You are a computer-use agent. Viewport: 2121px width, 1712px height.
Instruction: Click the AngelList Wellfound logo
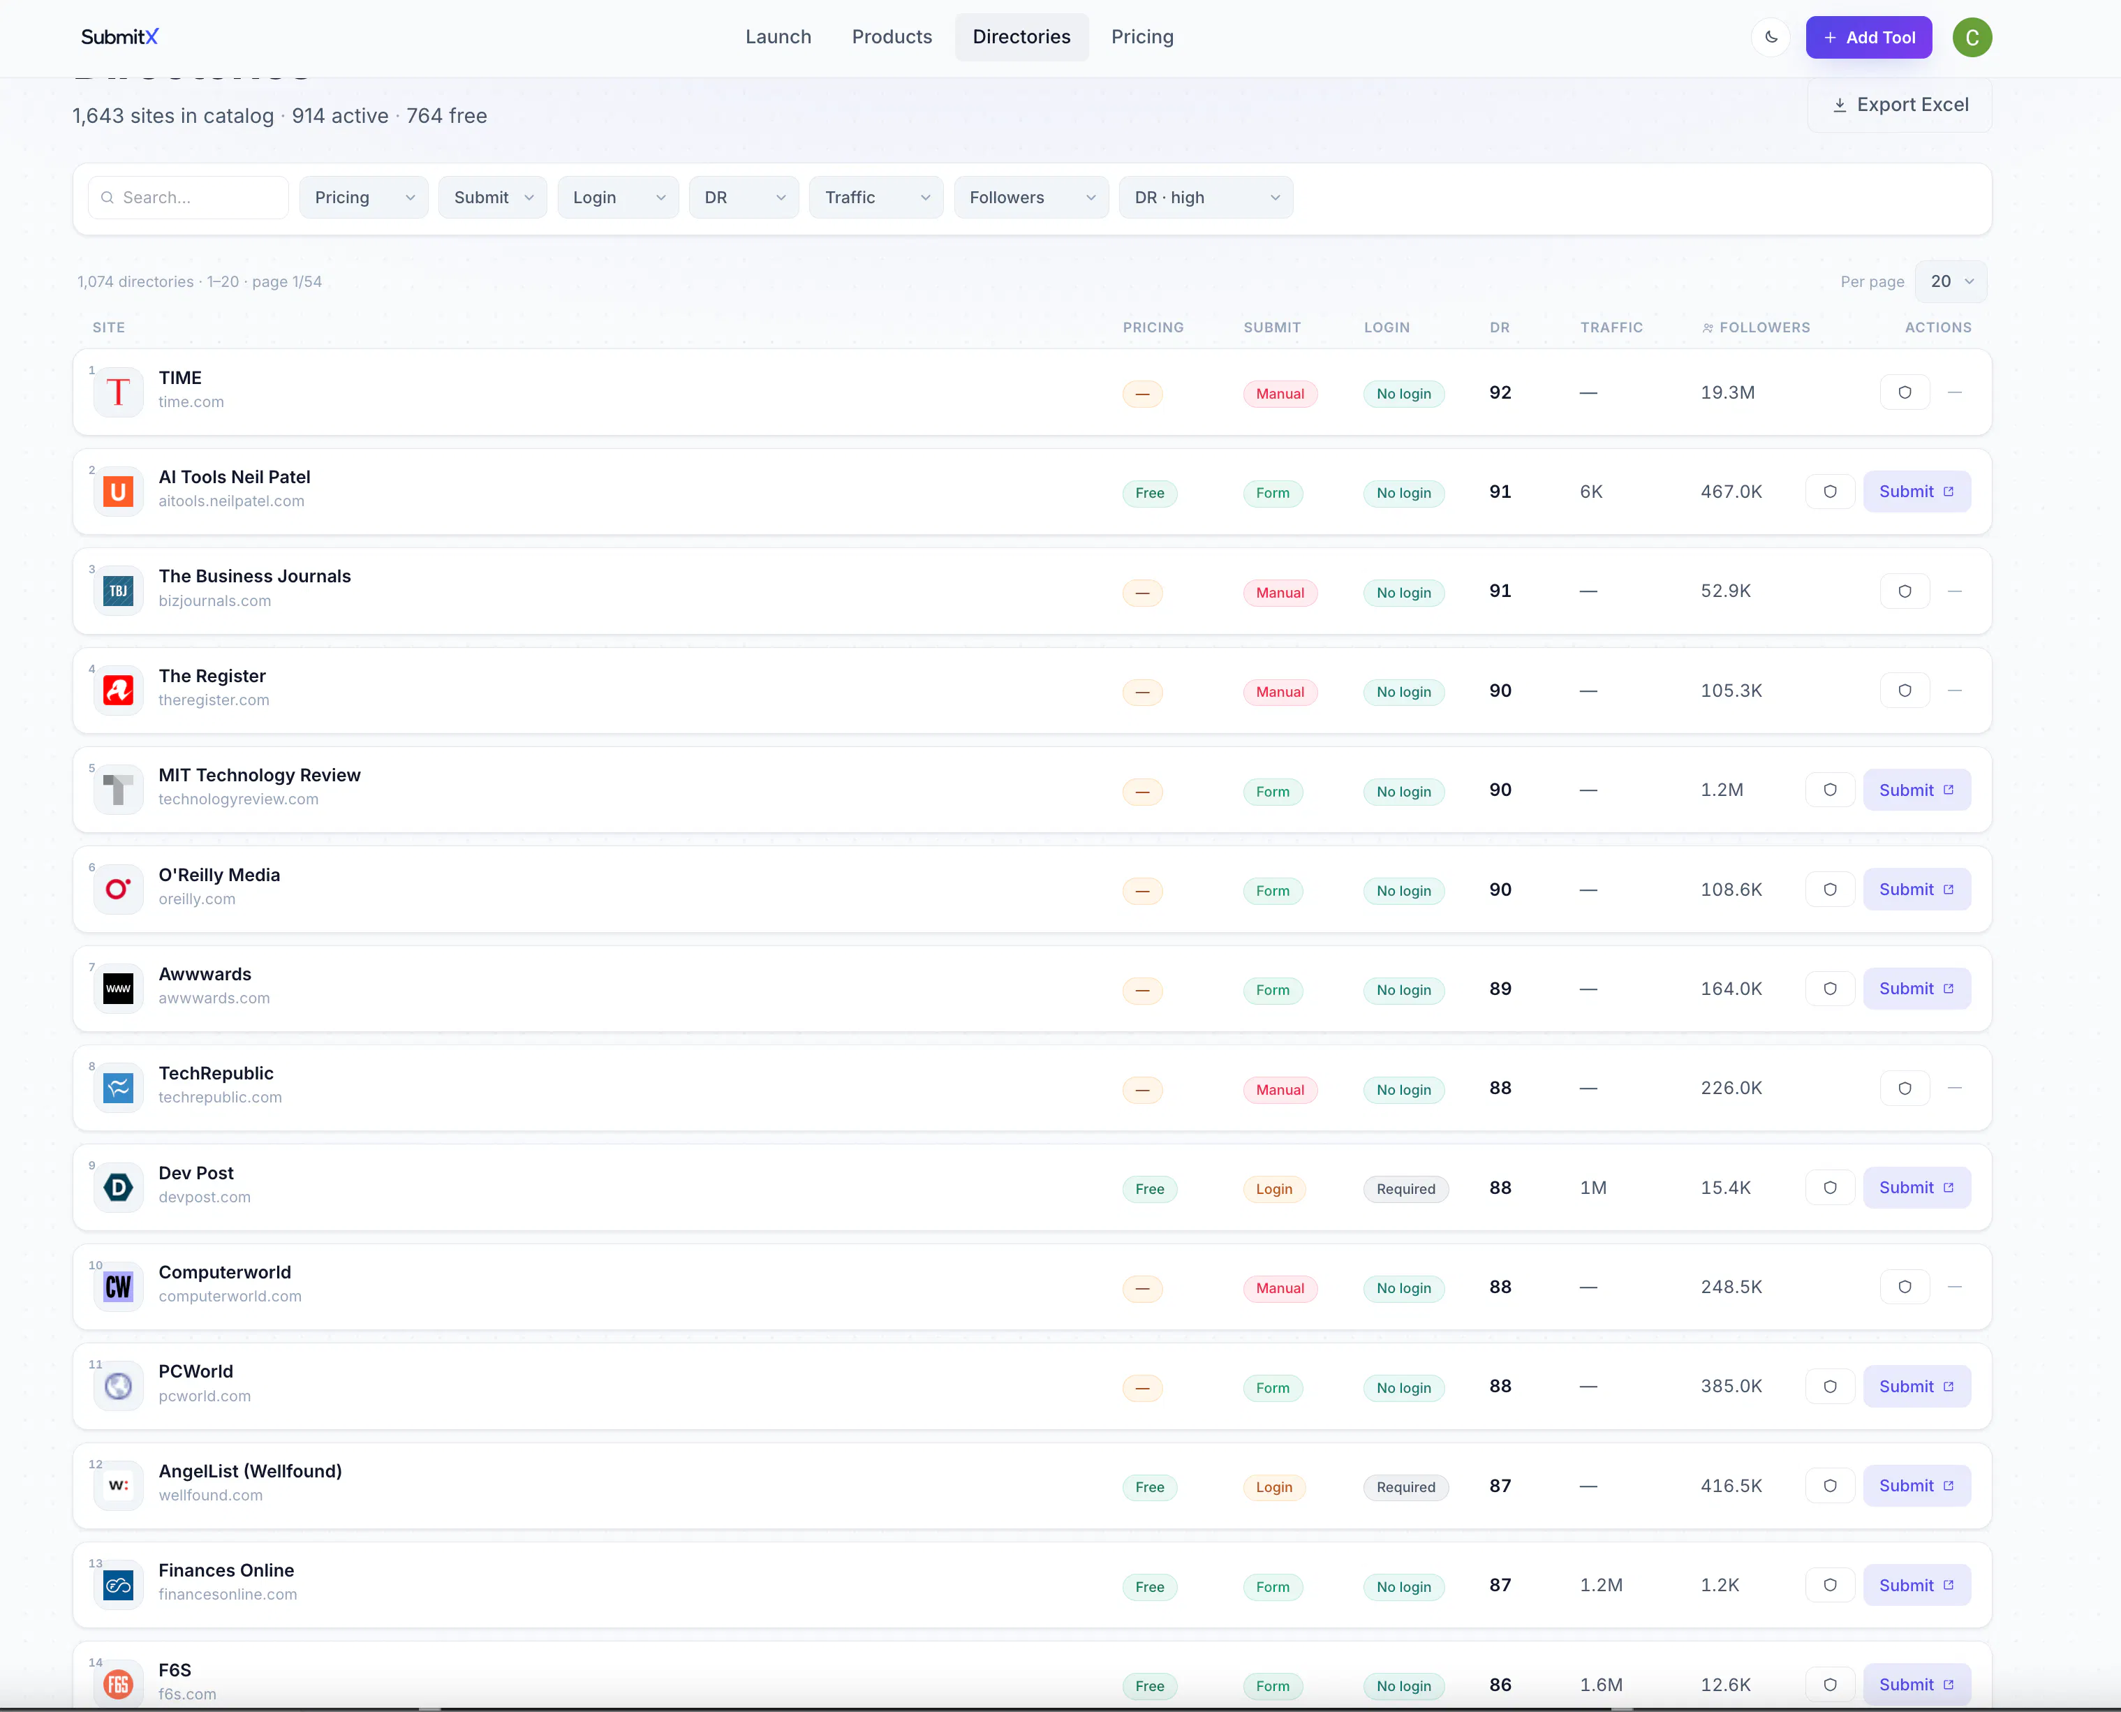(x=118, y=1485)
